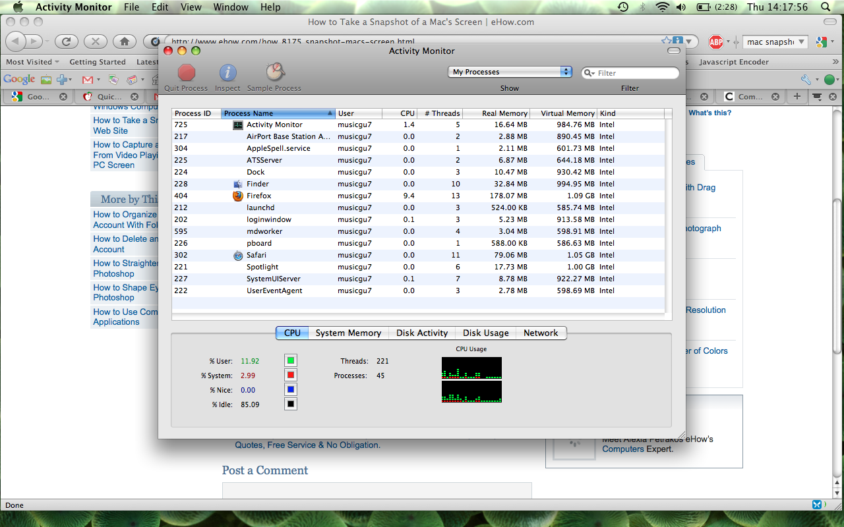This screenshot has height=527, width=844.
Task: Click the Activity Monitor icon in process list
Action: [238, 125]
